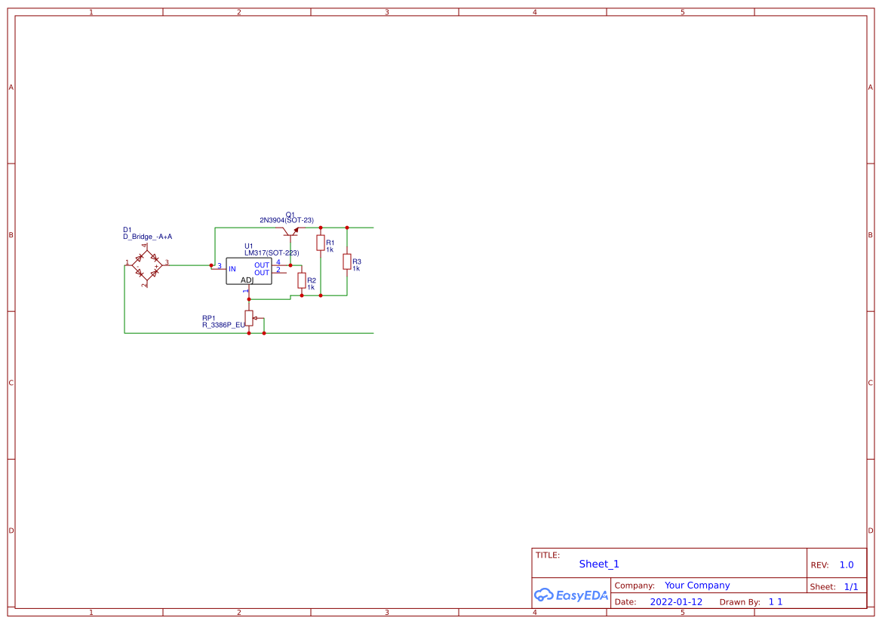
Task: Select the RP1 potentiometer symbol
Action: tap(249, 317)
